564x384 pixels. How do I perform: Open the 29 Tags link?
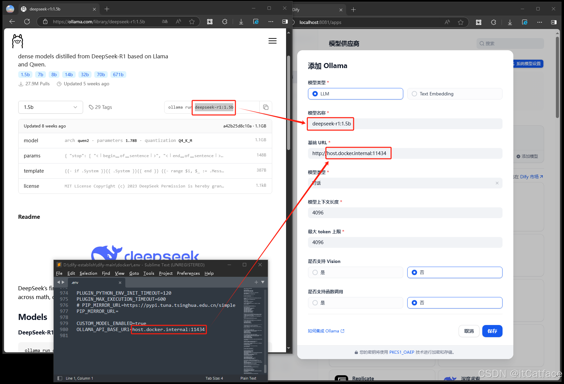[100, 107]
